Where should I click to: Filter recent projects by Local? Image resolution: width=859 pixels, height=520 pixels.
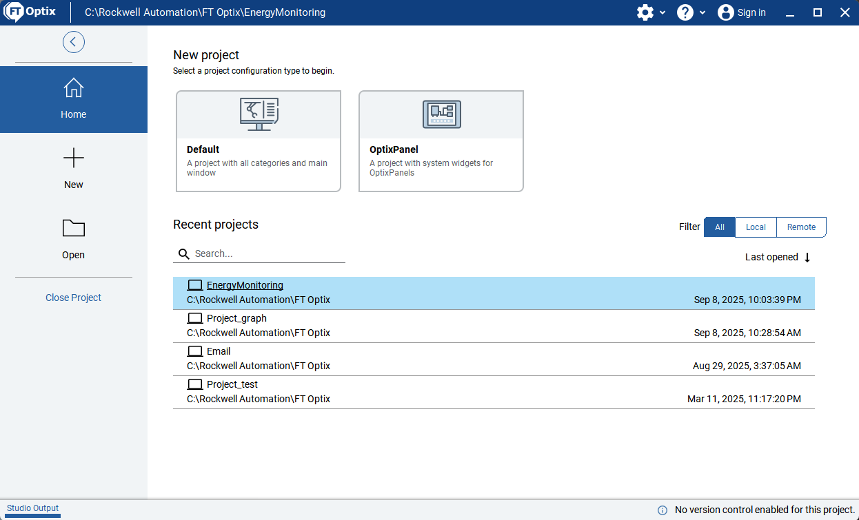pyautogui.click(x=756, y=227)
